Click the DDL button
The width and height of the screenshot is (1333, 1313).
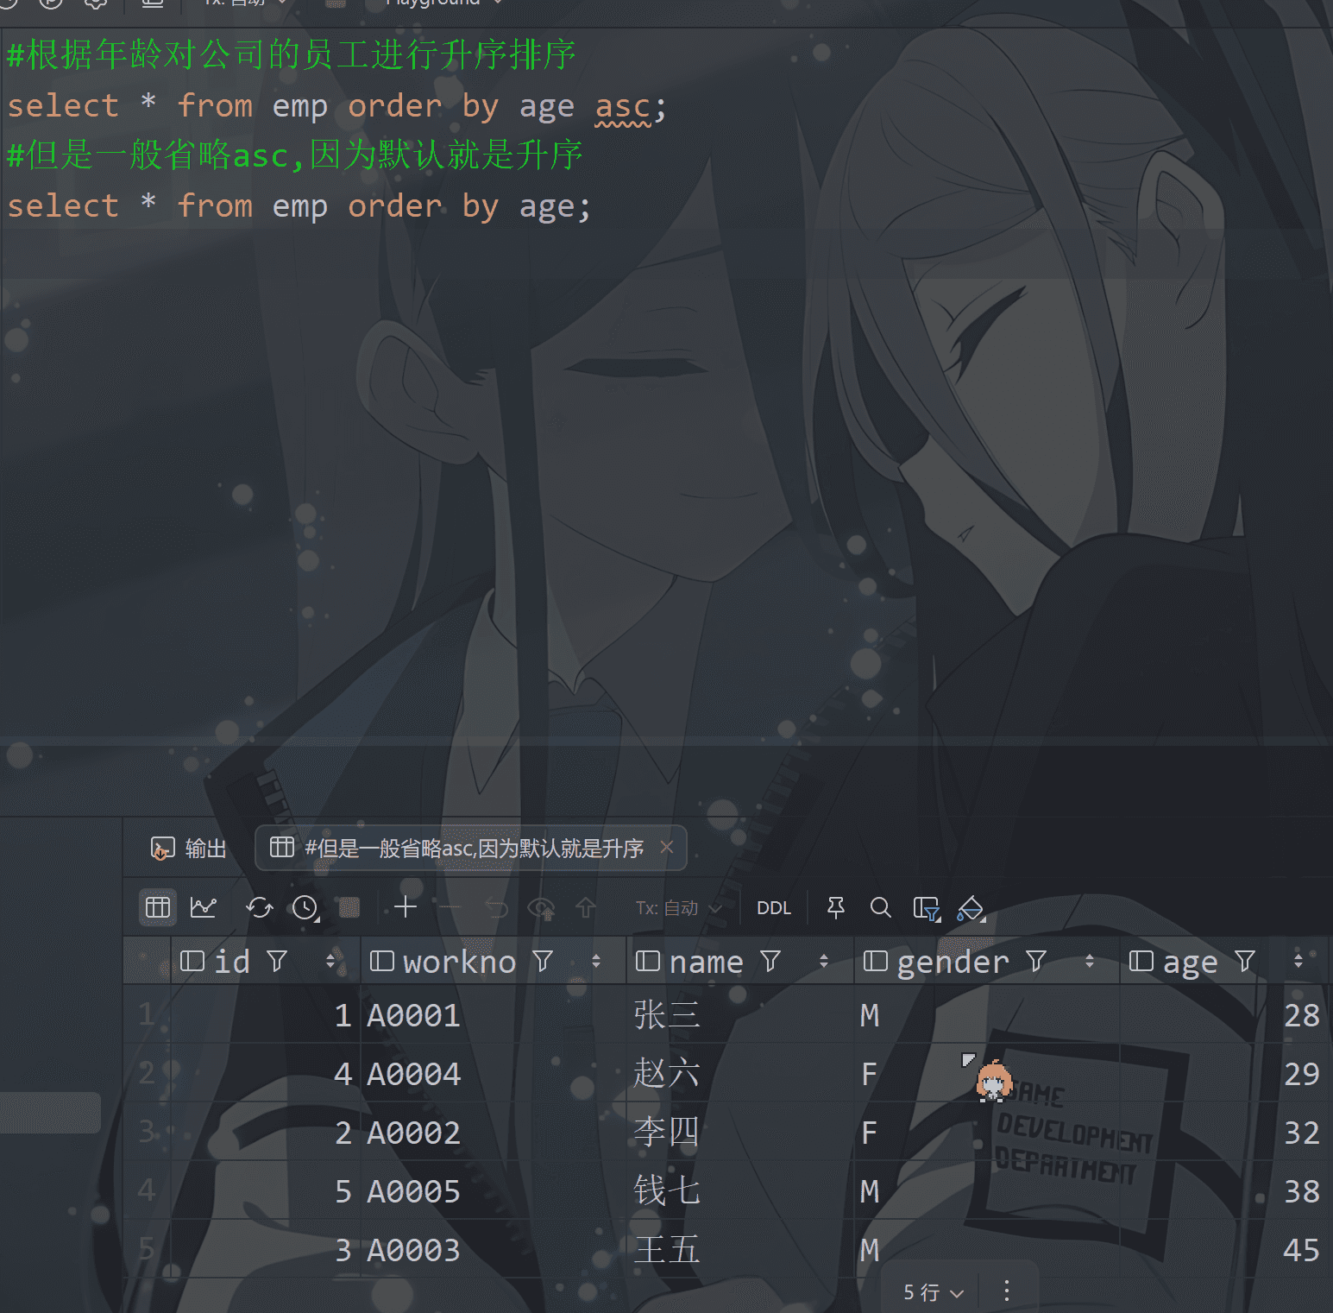[x=774, y=908]
